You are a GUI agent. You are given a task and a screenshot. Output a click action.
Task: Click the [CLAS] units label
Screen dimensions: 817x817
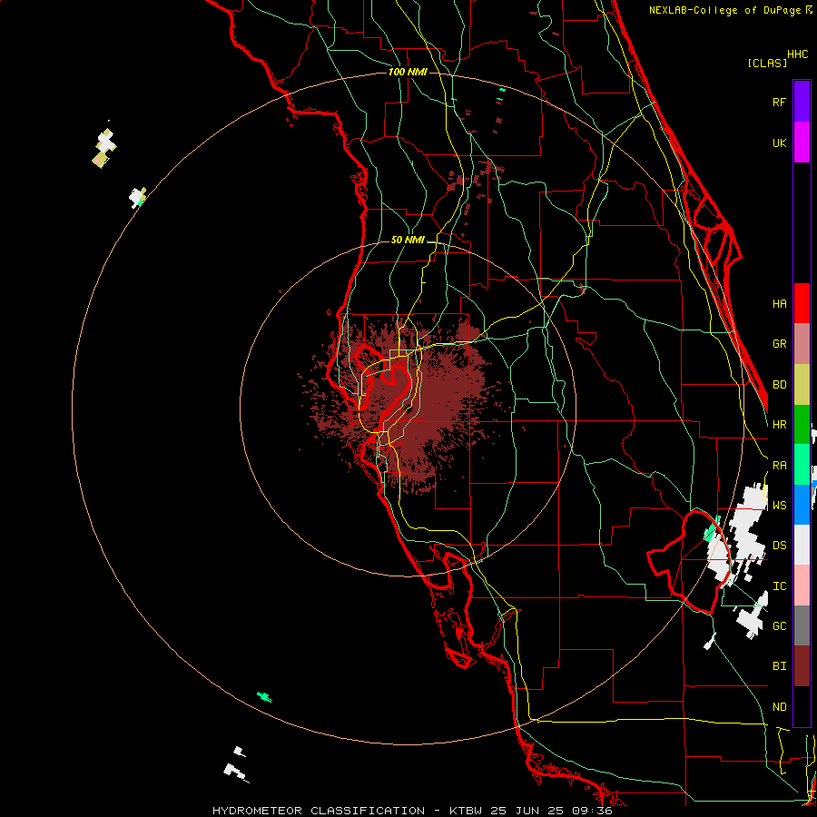[x=767, y=63]
